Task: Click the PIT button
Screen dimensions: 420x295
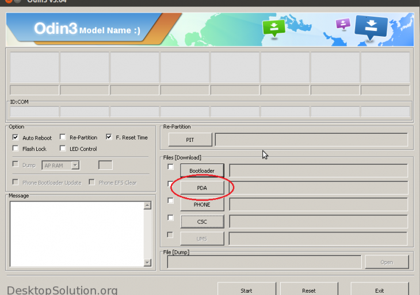Action: [190, 139]
